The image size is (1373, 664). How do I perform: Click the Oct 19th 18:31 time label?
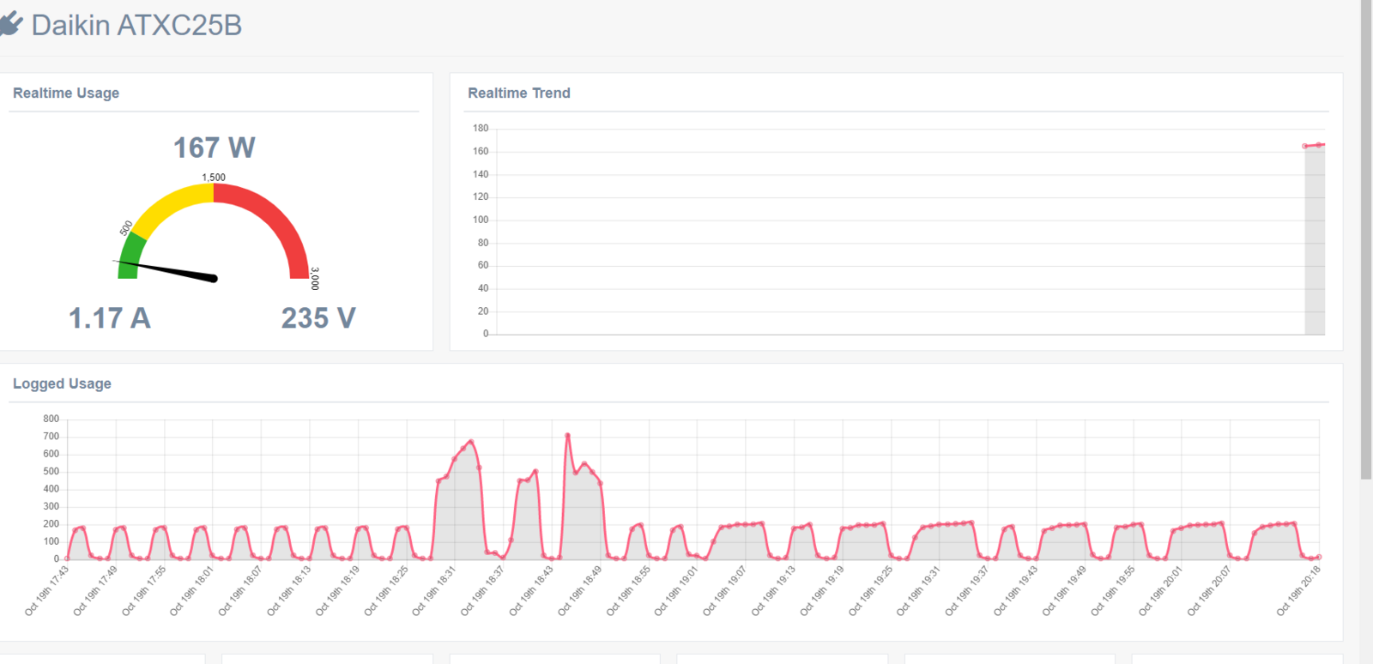[435, 590]
